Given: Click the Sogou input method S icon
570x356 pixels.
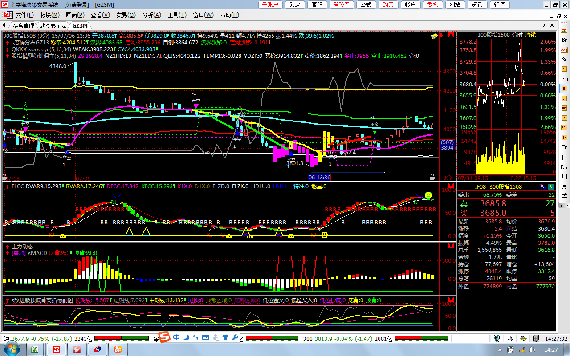Looking at the screenshot, I should point(165,337).
